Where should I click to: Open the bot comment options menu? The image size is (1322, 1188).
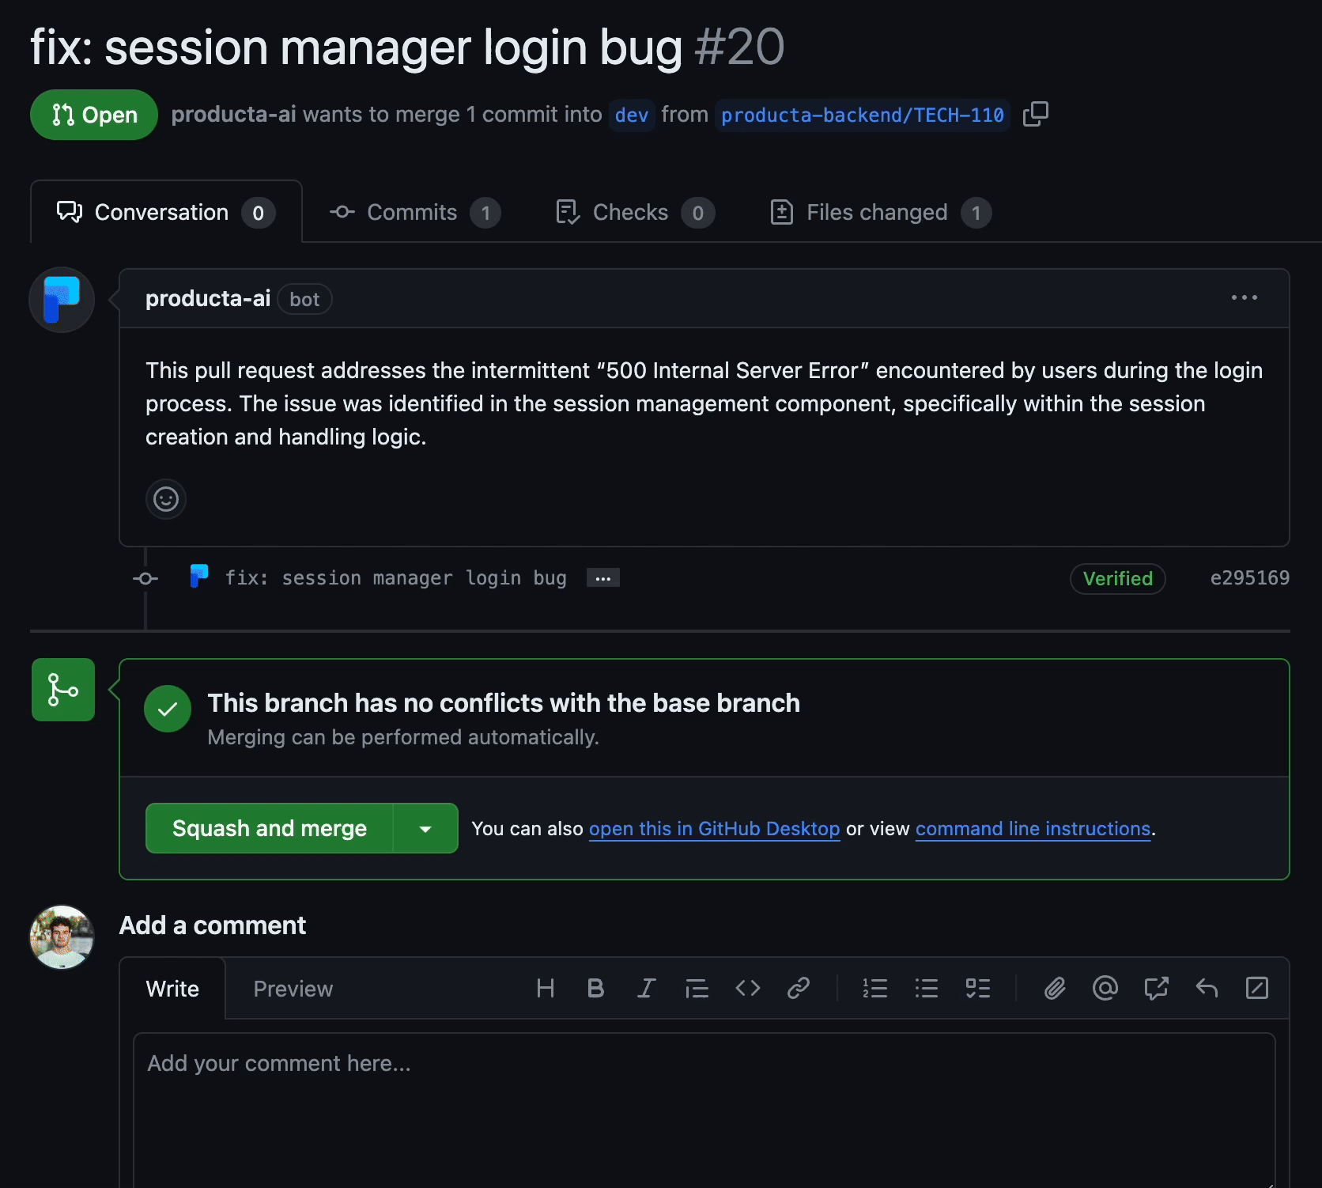point(1244,298)
